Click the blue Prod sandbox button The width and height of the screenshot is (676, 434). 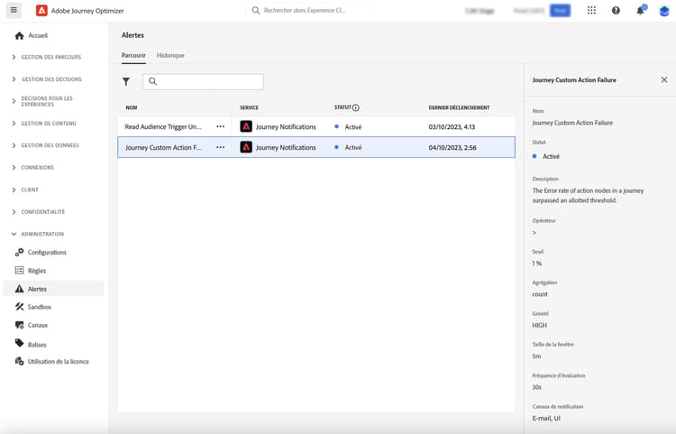(x=560, y=10)
